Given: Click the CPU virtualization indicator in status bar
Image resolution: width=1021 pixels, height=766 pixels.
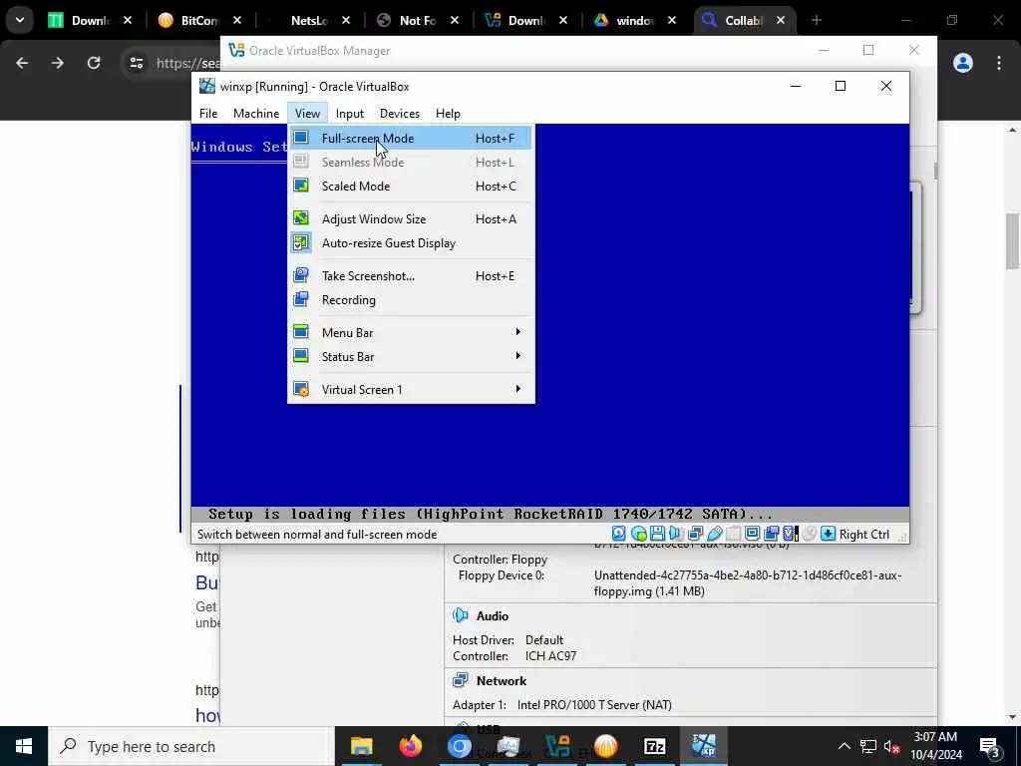Looking at the screenshot, I should 790,535.
